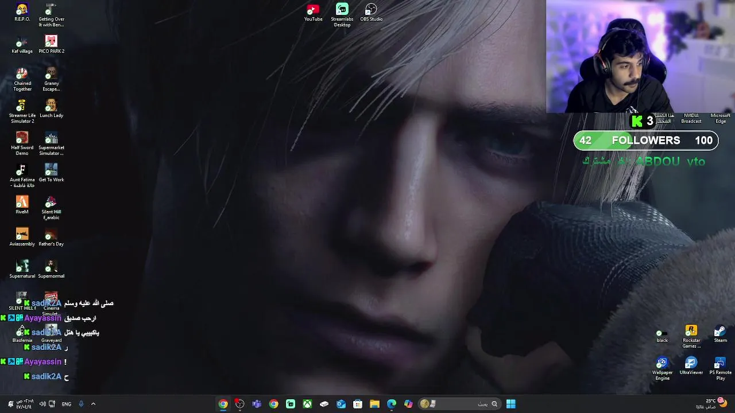Launch the OBS Studio desktop shortcut
735x413 pixels.
pyautogui.click(x=371, y=13)
